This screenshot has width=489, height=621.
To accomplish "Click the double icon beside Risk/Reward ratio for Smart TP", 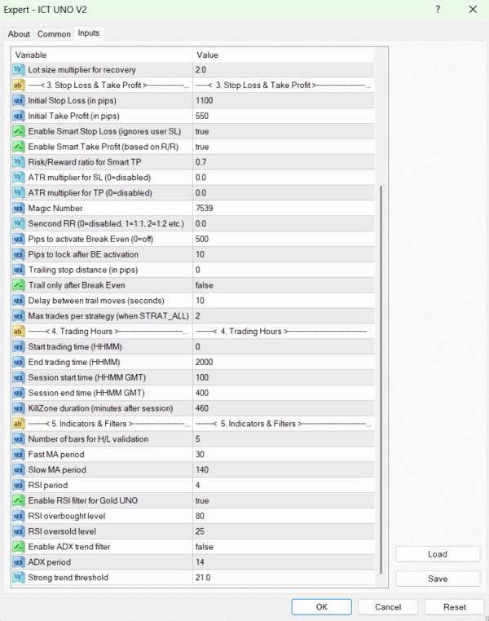I will click(18, 162).
